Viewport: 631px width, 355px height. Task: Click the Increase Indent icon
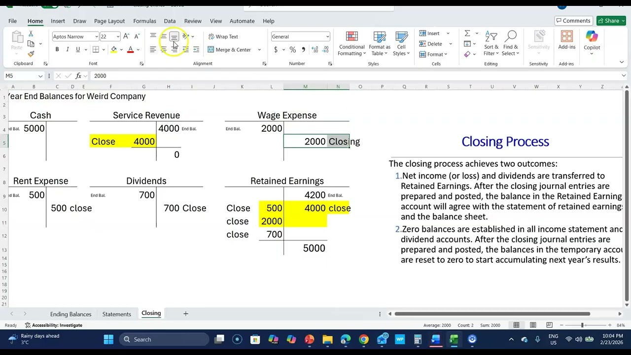(196, 49)
